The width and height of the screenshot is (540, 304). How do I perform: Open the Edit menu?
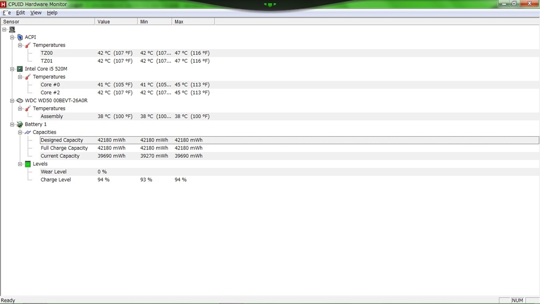[21, 13]
